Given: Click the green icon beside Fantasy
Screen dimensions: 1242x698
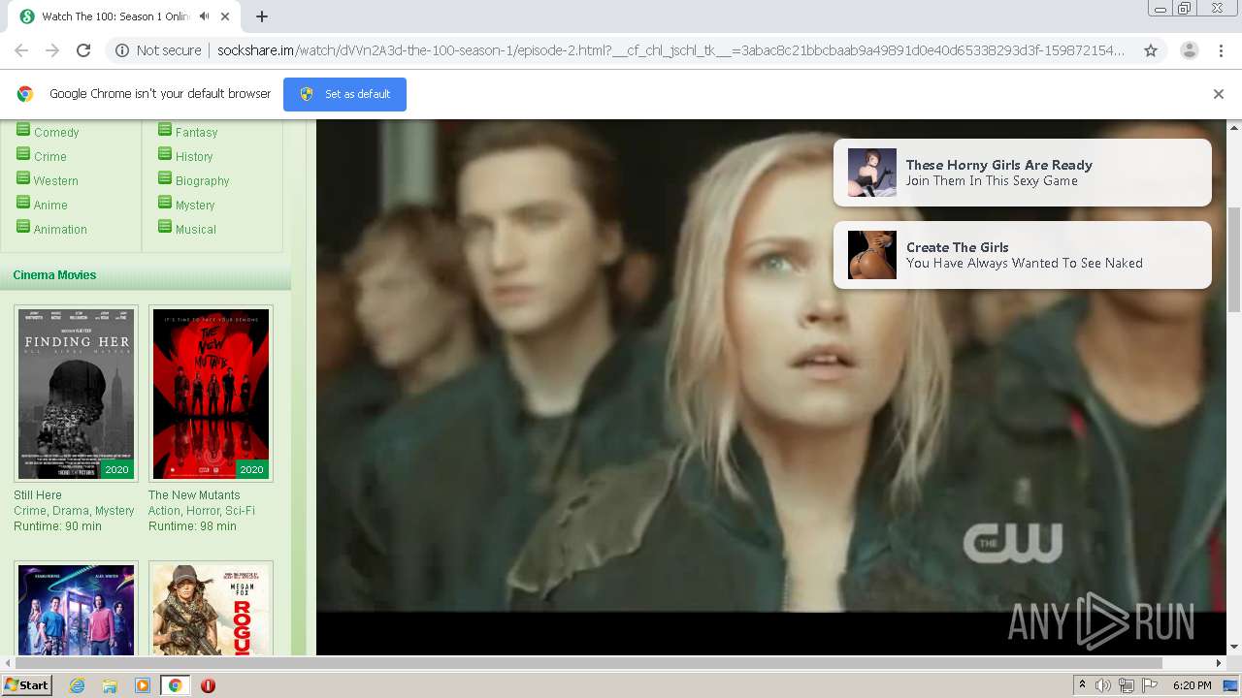Looking at the screenshot, I should [165, 130].
